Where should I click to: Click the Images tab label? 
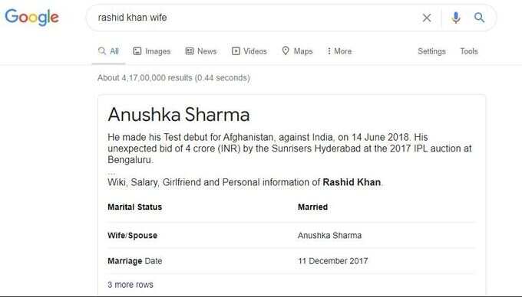[158, 51]
